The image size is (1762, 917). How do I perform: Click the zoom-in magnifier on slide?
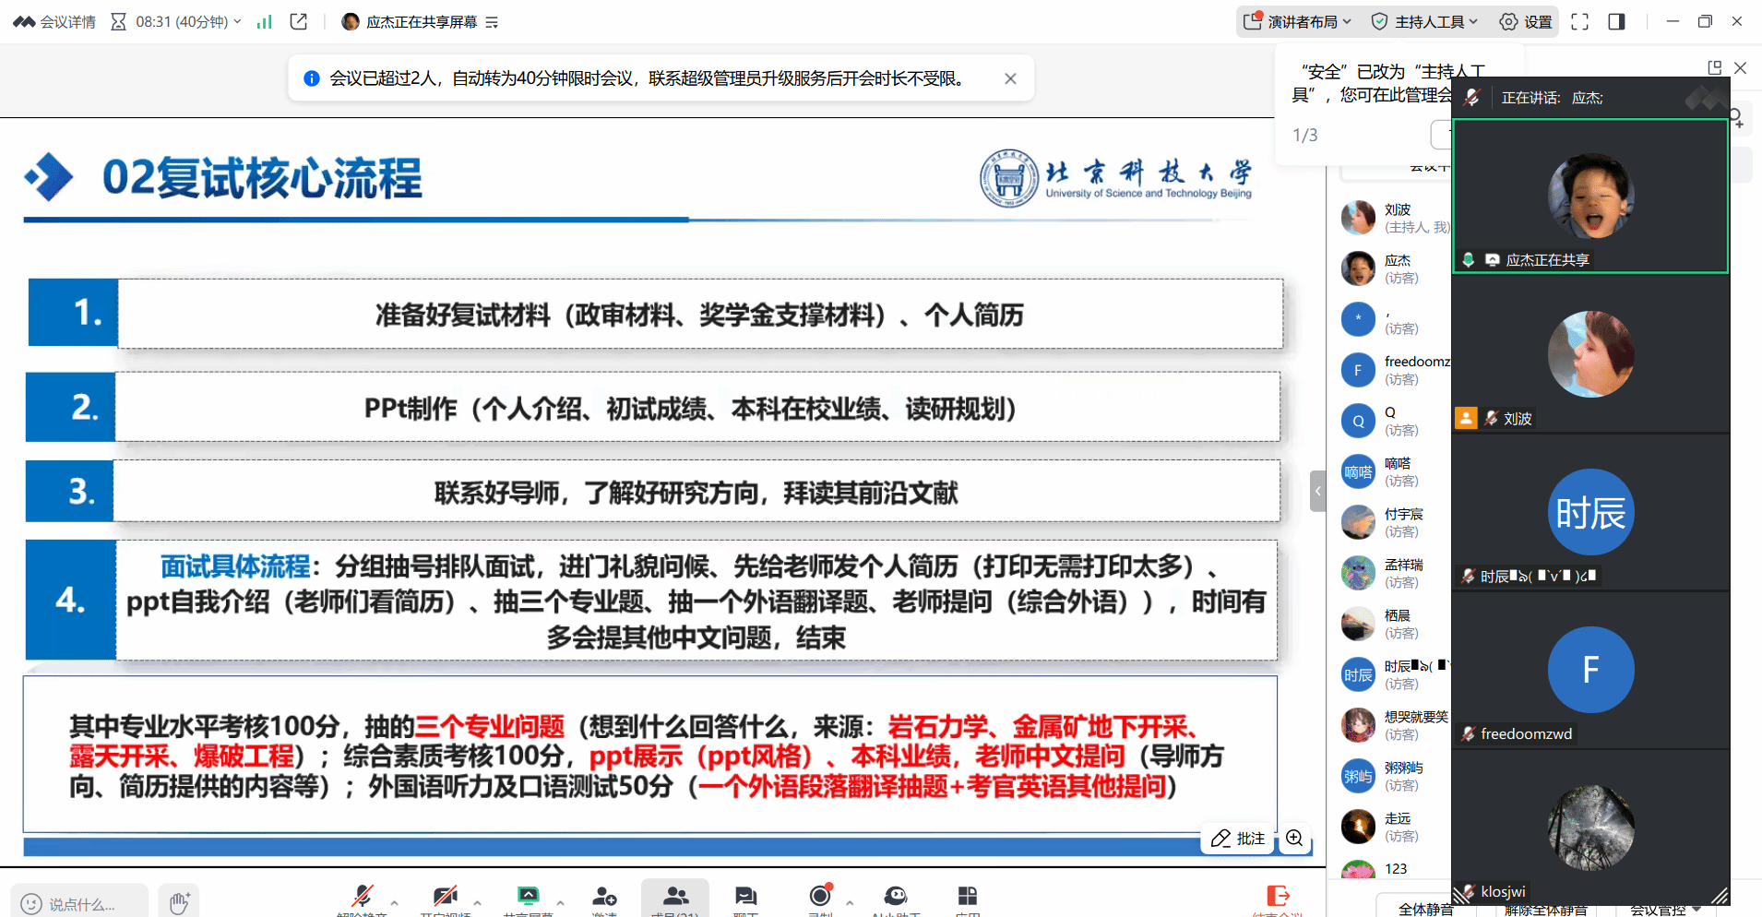tap(1294, 838)
